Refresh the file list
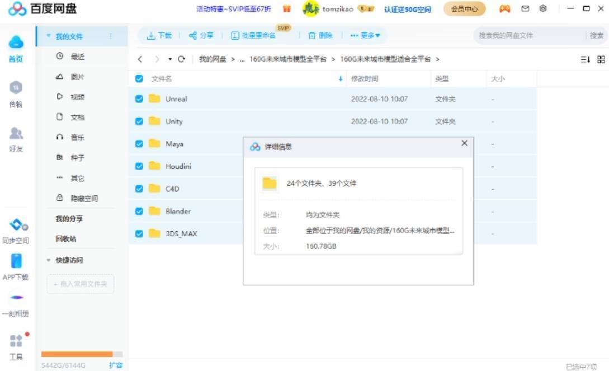This screenshot has height=371, width=609. 181,59
